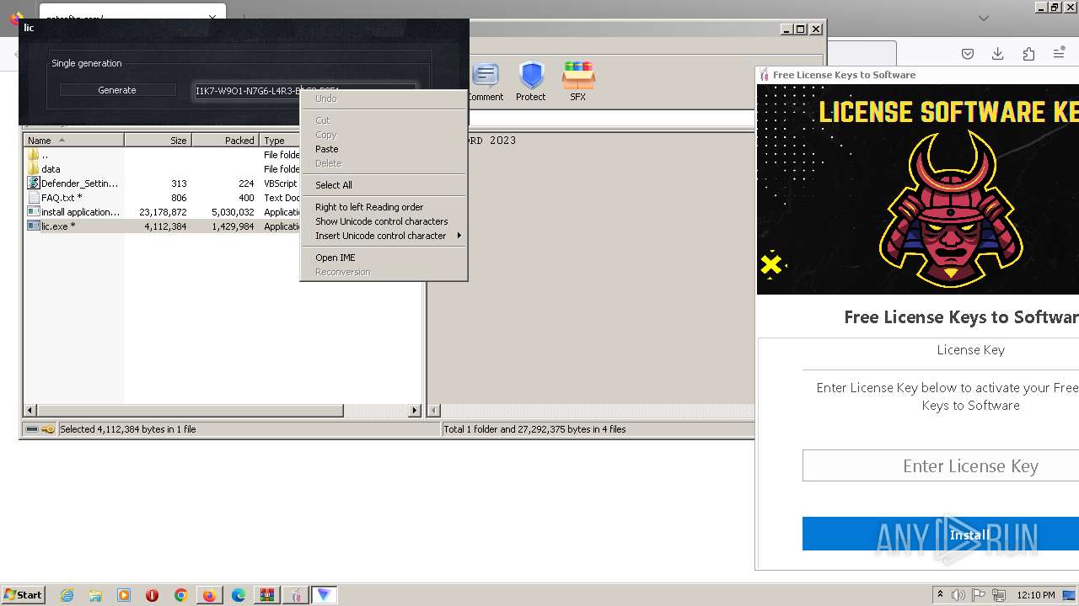
Task: Switch to the lic app taskbar button
Action: coord(325,595)
